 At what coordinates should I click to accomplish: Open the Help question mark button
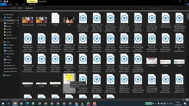[x=188, y=4]
